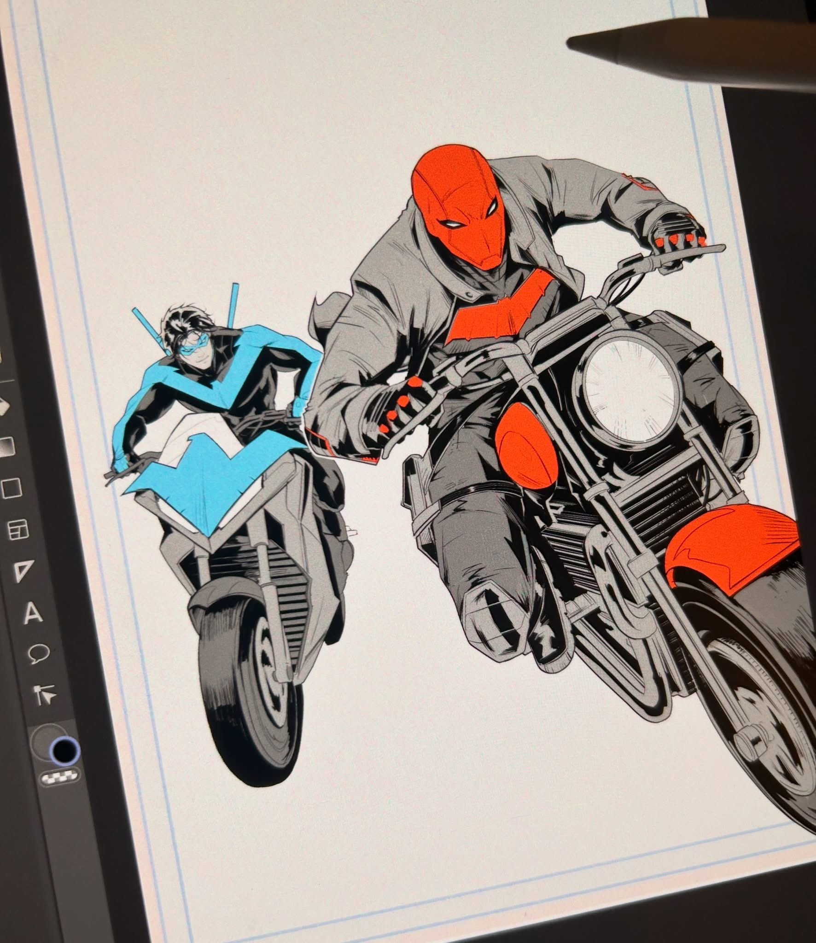This screenshot has height=943, width=816.
Task: Select the Frame border panel tool
Action: pyautogui.click(x=18, y=530)
